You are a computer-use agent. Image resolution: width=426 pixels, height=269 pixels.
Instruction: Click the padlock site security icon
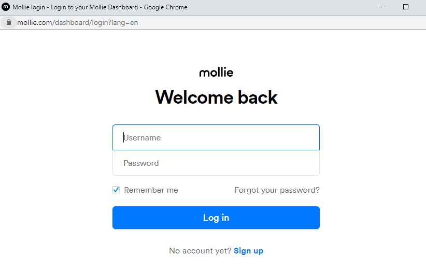click(8, 23)
